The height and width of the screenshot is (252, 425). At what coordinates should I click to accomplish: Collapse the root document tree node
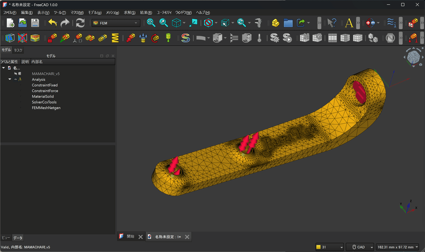[x=4, y=68]
